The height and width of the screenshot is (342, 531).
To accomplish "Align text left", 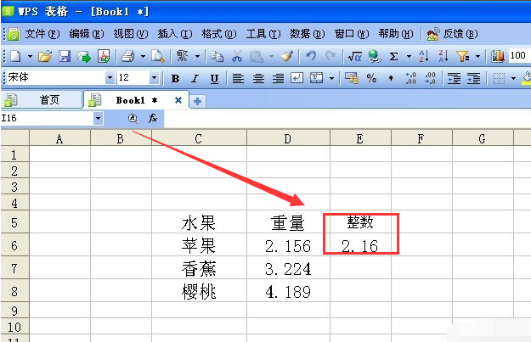I will (x=238, y=78).
